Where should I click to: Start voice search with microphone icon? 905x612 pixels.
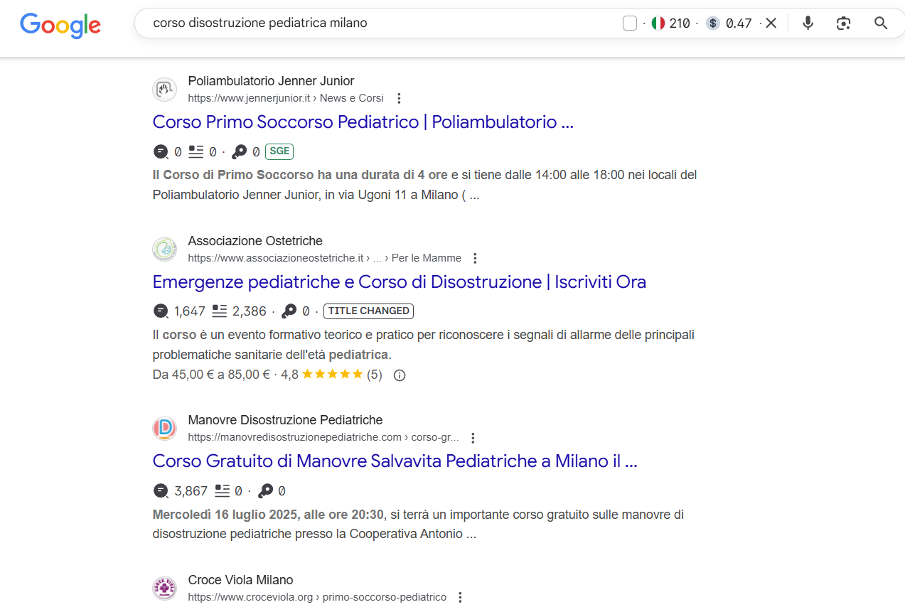coord(808,23)
